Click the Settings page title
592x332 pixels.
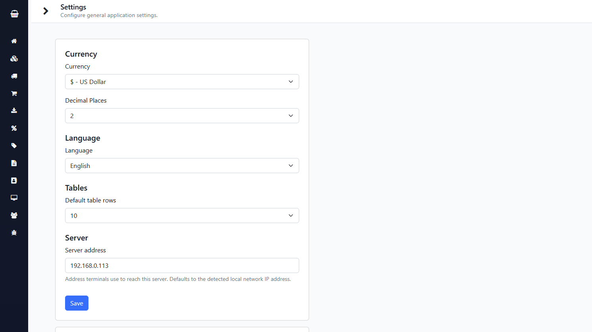pyautogui.click(x=73, y=7)
